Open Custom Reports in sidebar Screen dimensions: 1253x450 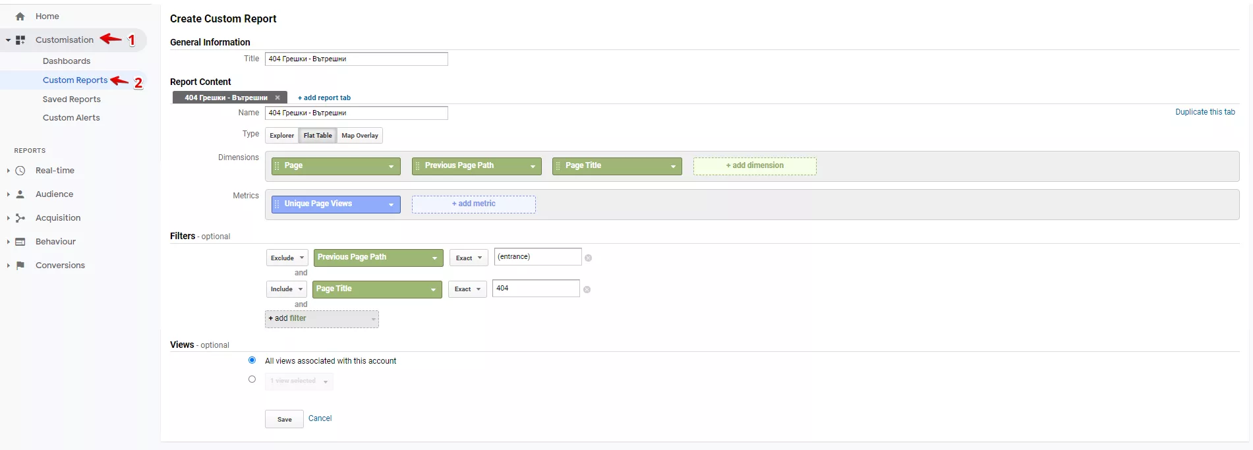pos(75,80)
